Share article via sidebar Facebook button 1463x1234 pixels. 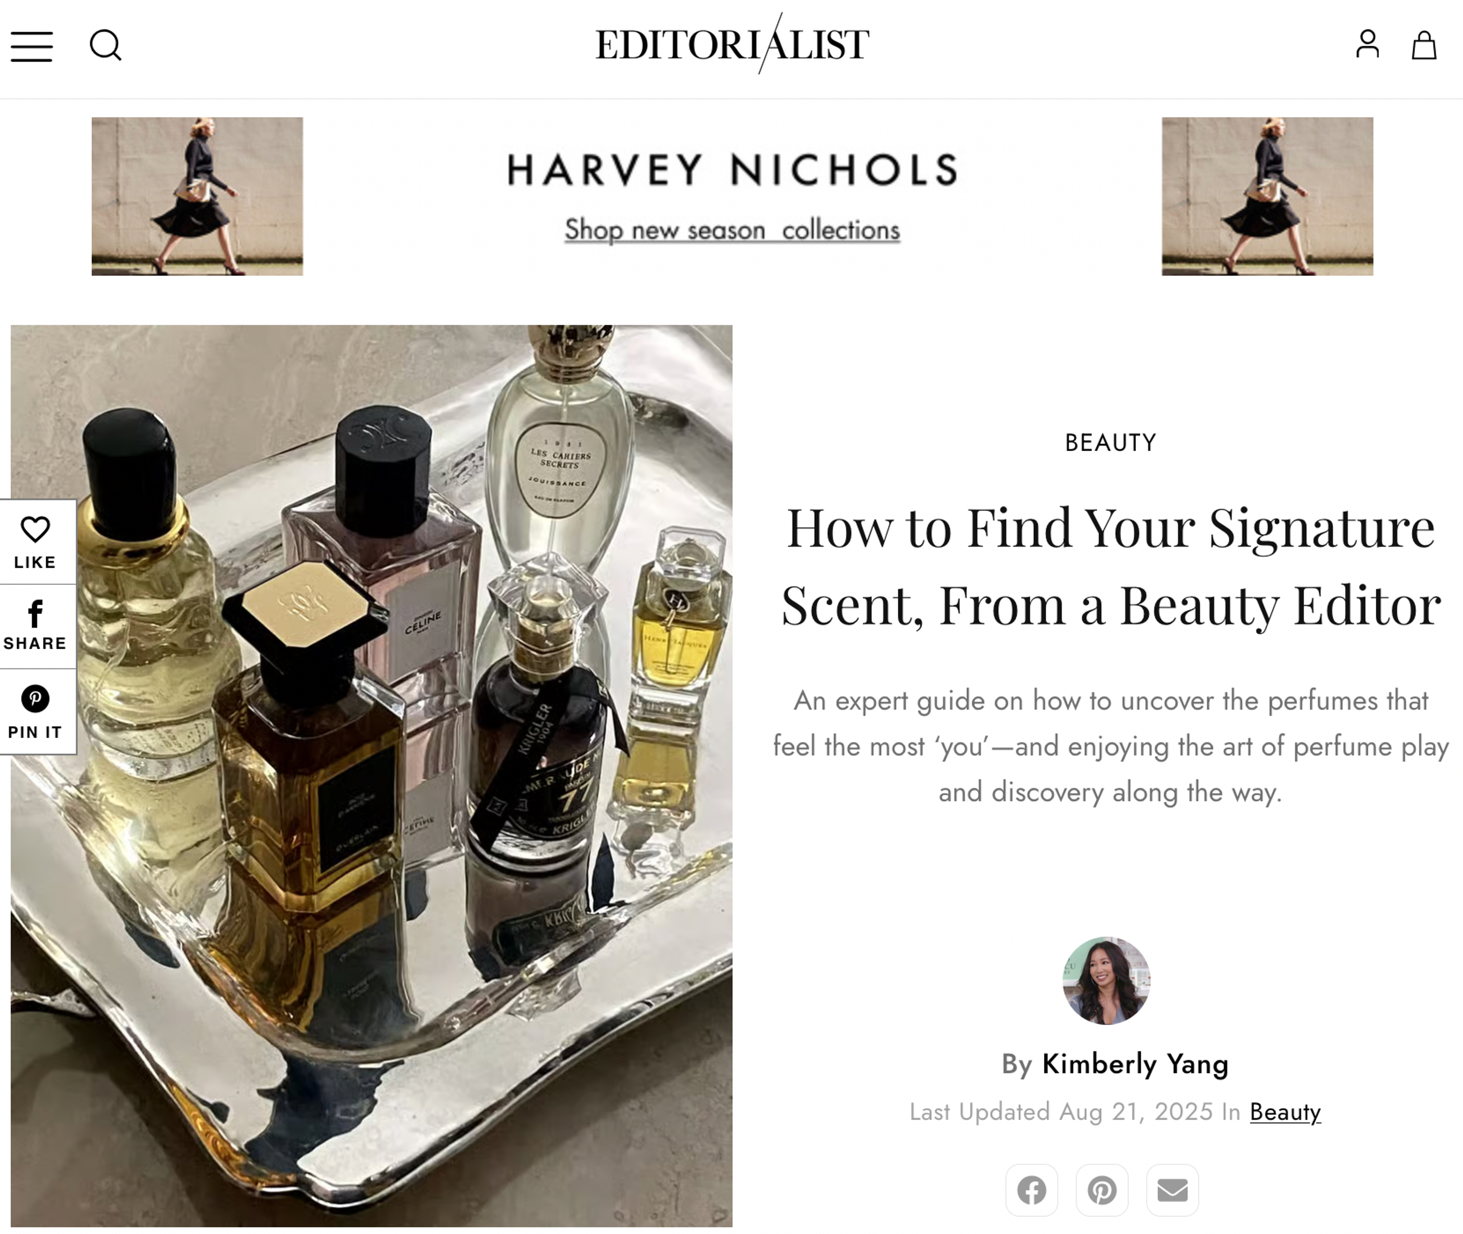pos(36,626)
